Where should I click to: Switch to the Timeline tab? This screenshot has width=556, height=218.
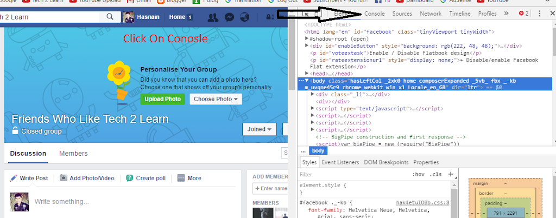click(460, 14)
